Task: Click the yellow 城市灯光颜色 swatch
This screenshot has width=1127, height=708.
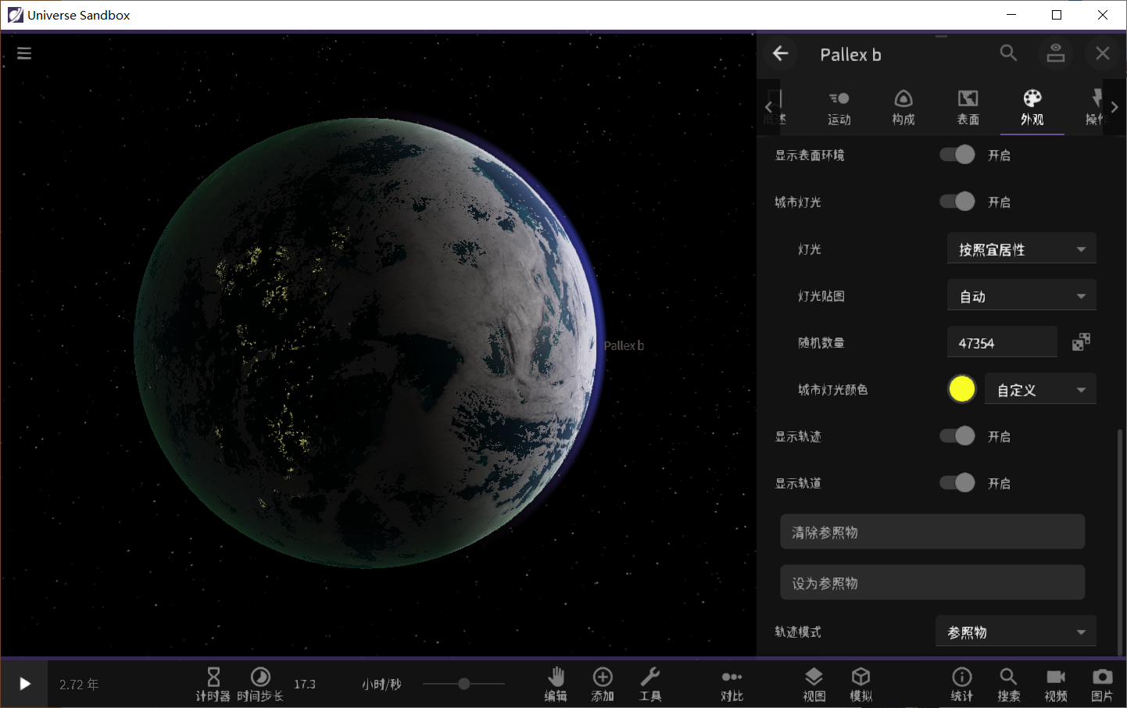Action: [961, 389]
